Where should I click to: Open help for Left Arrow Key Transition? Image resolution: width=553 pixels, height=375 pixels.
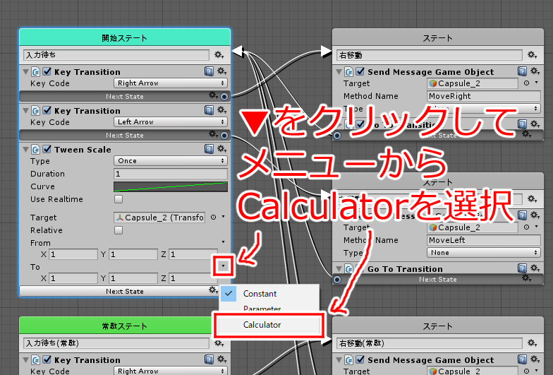pos(209,110)
